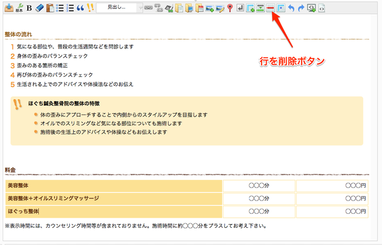Open the 見出し heading dropdown
This screenshot has width=382, height=245.
pyautogui.click(x=120, y=8)
